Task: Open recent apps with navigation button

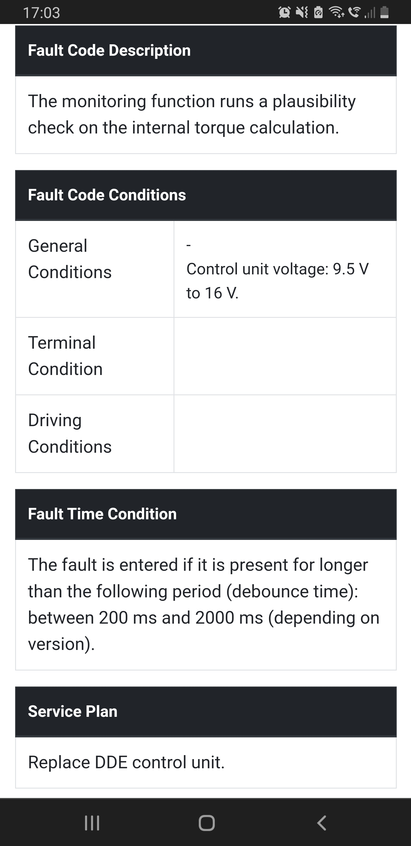Action: [x=92, y=823]
